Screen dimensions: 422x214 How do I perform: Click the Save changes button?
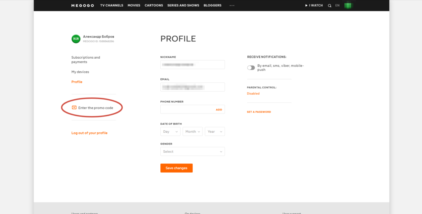click(176, 168)
